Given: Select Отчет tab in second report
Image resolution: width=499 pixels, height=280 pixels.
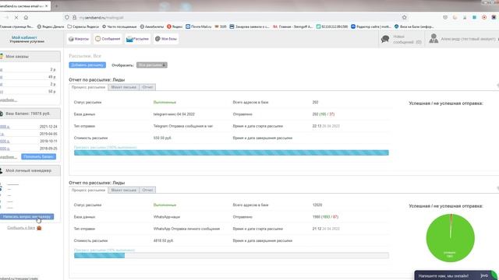Looking at the screenshot, I should pos(147,190).
